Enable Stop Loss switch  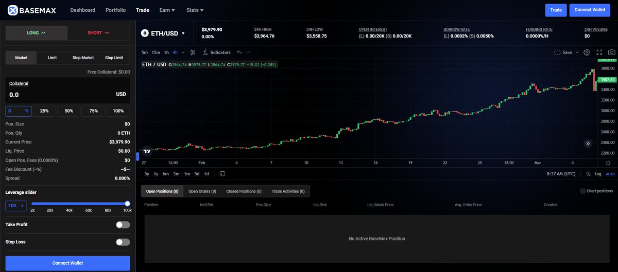(123, 242)
